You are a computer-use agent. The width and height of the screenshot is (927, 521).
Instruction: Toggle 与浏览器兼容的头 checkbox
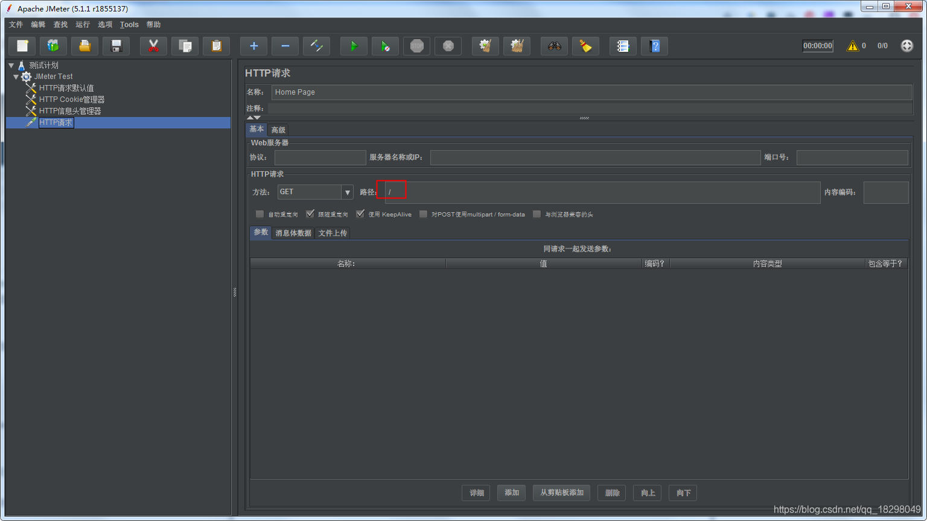537,214
